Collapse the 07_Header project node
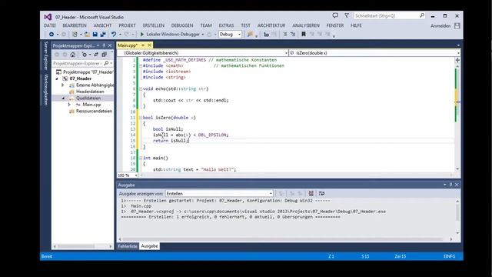The width and height of the screenshot is (492, 277). (x=57, y=78)
